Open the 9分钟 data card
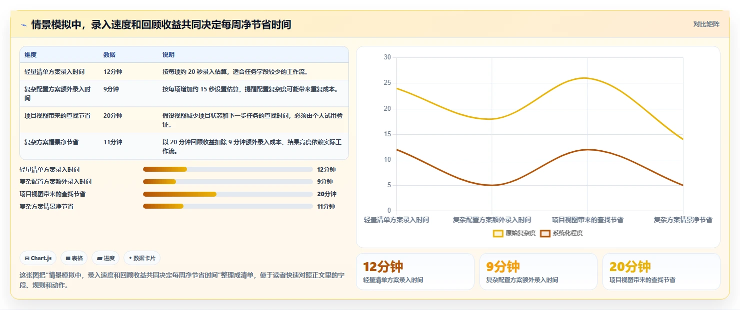This screenshot has height=310, width=740. 538,272
